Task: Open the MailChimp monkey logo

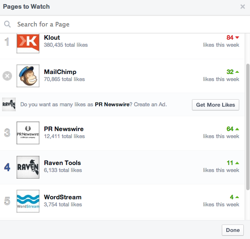Action: (28, 76)
